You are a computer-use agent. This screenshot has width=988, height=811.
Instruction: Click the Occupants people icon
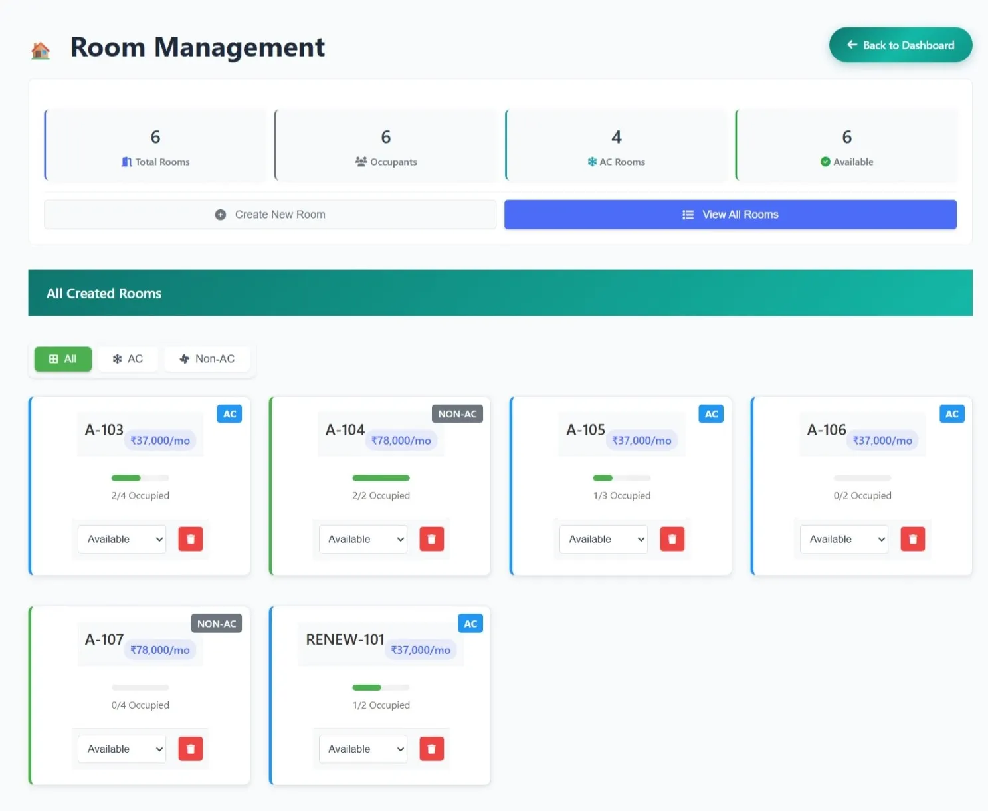click(x=360, y=162)
